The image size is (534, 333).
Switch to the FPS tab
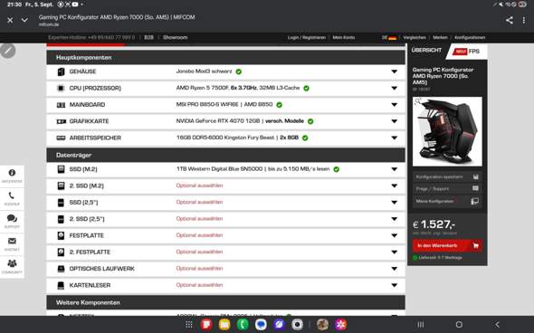(467, 52)
